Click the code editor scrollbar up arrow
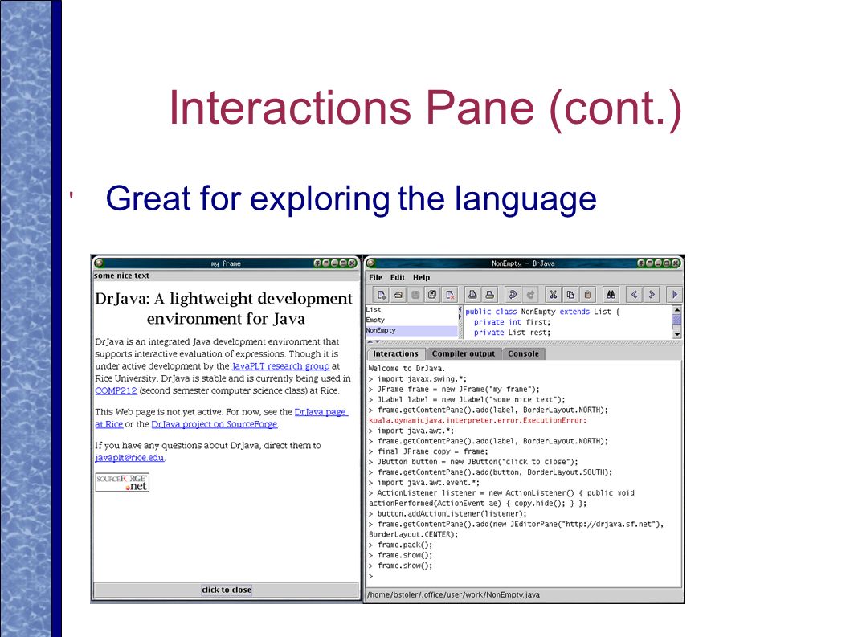The height and width of the screenshot is (637, 850). click(676, 309)
